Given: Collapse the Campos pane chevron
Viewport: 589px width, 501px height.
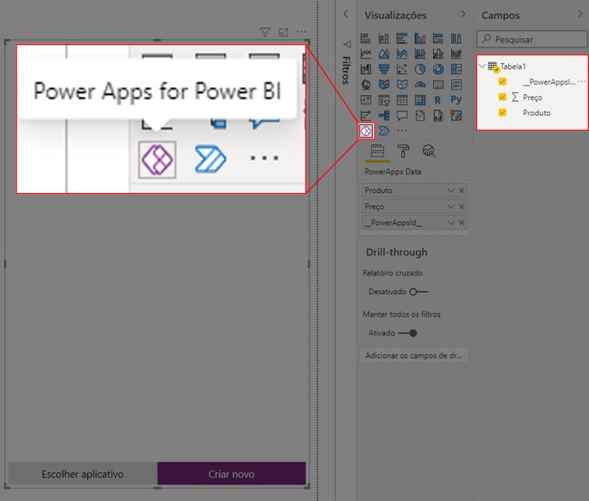Looking at the screenshot, I should tap(580, 14).
